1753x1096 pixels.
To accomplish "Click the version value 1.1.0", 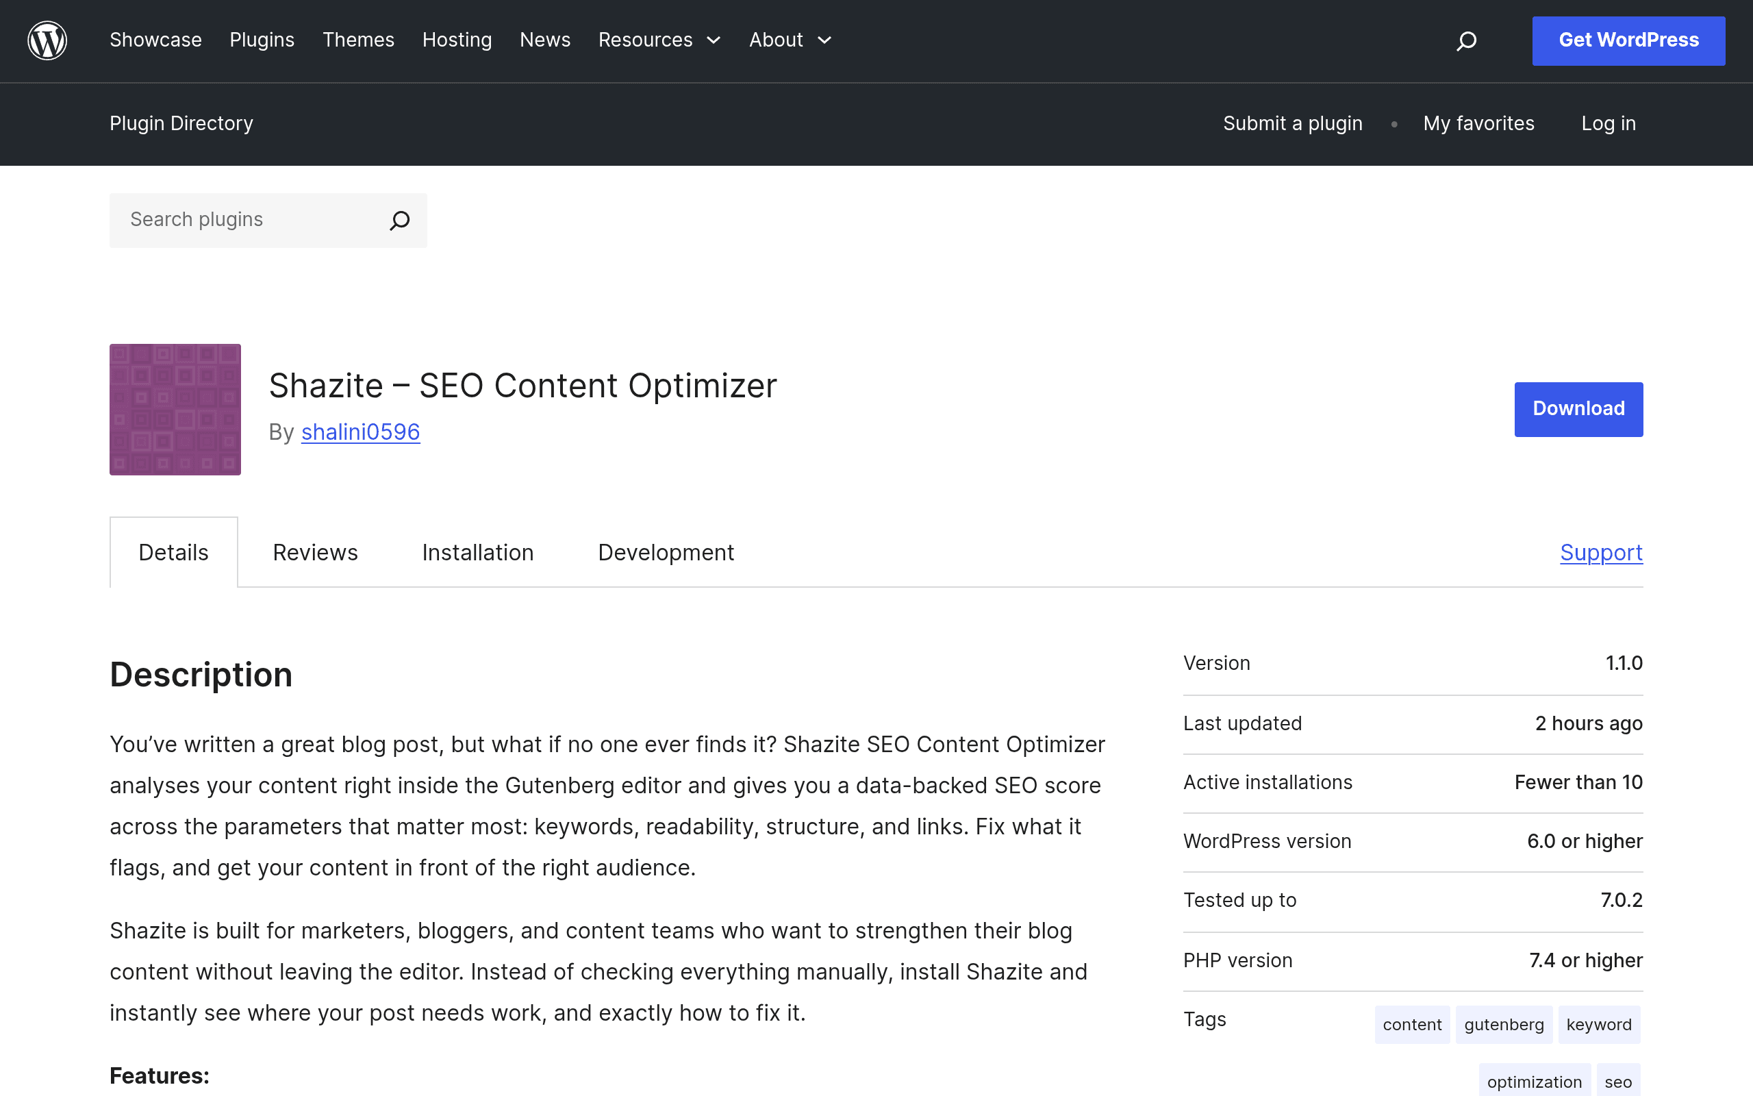I will (x=1624, y=663).
